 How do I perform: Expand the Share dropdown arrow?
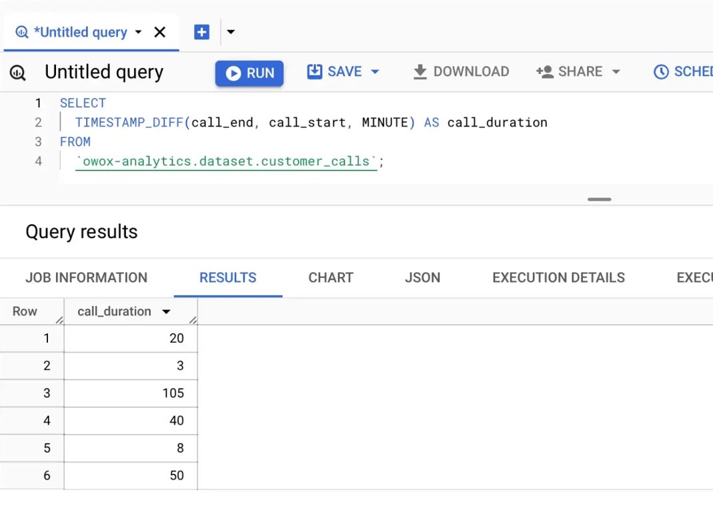616,72
